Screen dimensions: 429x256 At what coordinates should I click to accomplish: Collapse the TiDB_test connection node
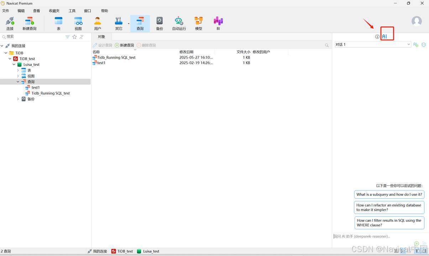(x=10, y=59)
